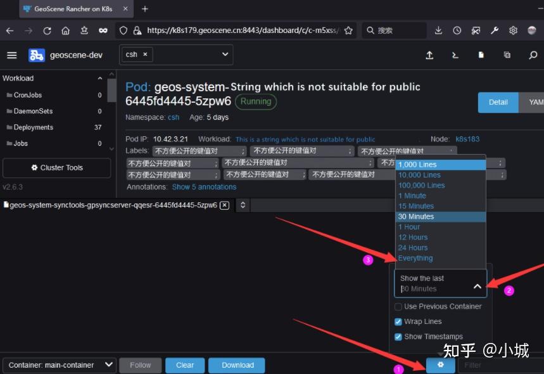Click the create-from-file icon in the header
The height and width of the screenshot is (374, 544).
click(481, 55)
